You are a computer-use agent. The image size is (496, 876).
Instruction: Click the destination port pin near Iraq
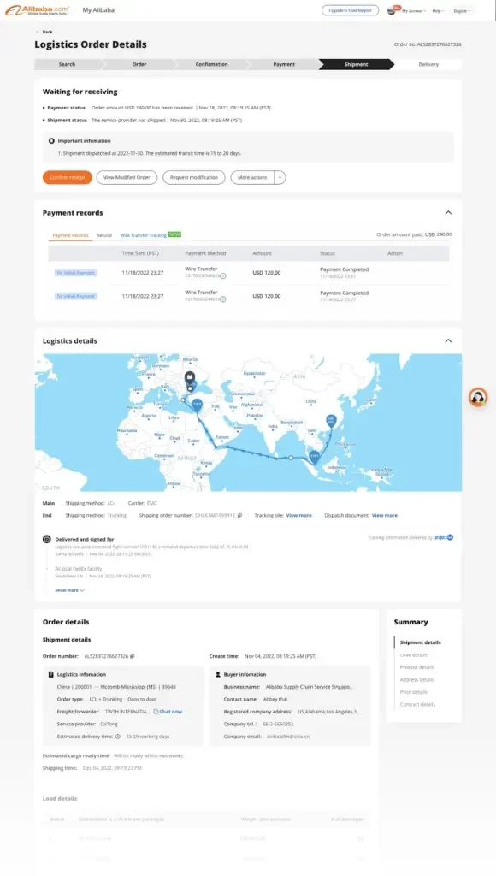(198, 405)
